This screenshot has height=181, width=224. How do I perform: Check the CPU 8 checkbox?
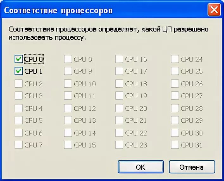click(x=68, y=59)
